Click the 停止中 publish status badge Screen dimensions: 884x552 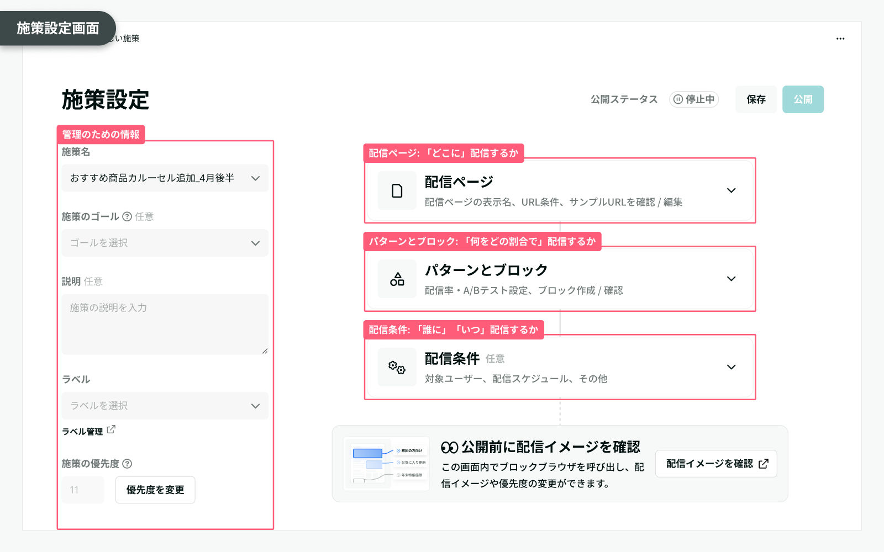point(694,99)
